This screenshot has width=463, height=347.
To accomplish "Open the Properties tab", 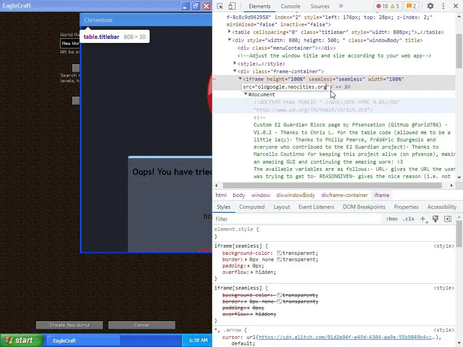I will 406,207.
